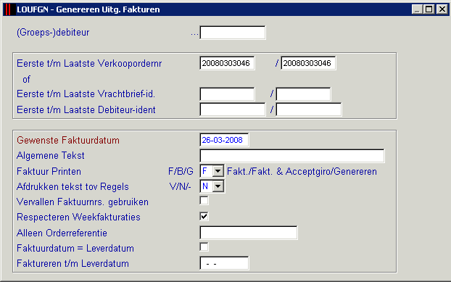The image size is (451, 282).
Task: Tick Faktuurdatum = Leverdatum checkbox
Action: pos(204,246)
